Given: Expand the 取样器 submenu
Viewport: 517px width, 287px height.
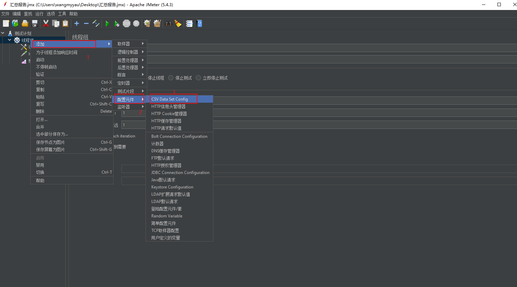Looking at the screenshot, I should (x=130, y=44).
